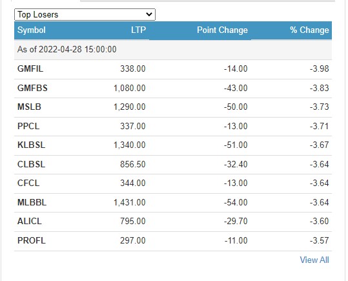The height and width of the screenshot is (281, 348).
Task: Sort by LTP column header
Action: point(138,30)
